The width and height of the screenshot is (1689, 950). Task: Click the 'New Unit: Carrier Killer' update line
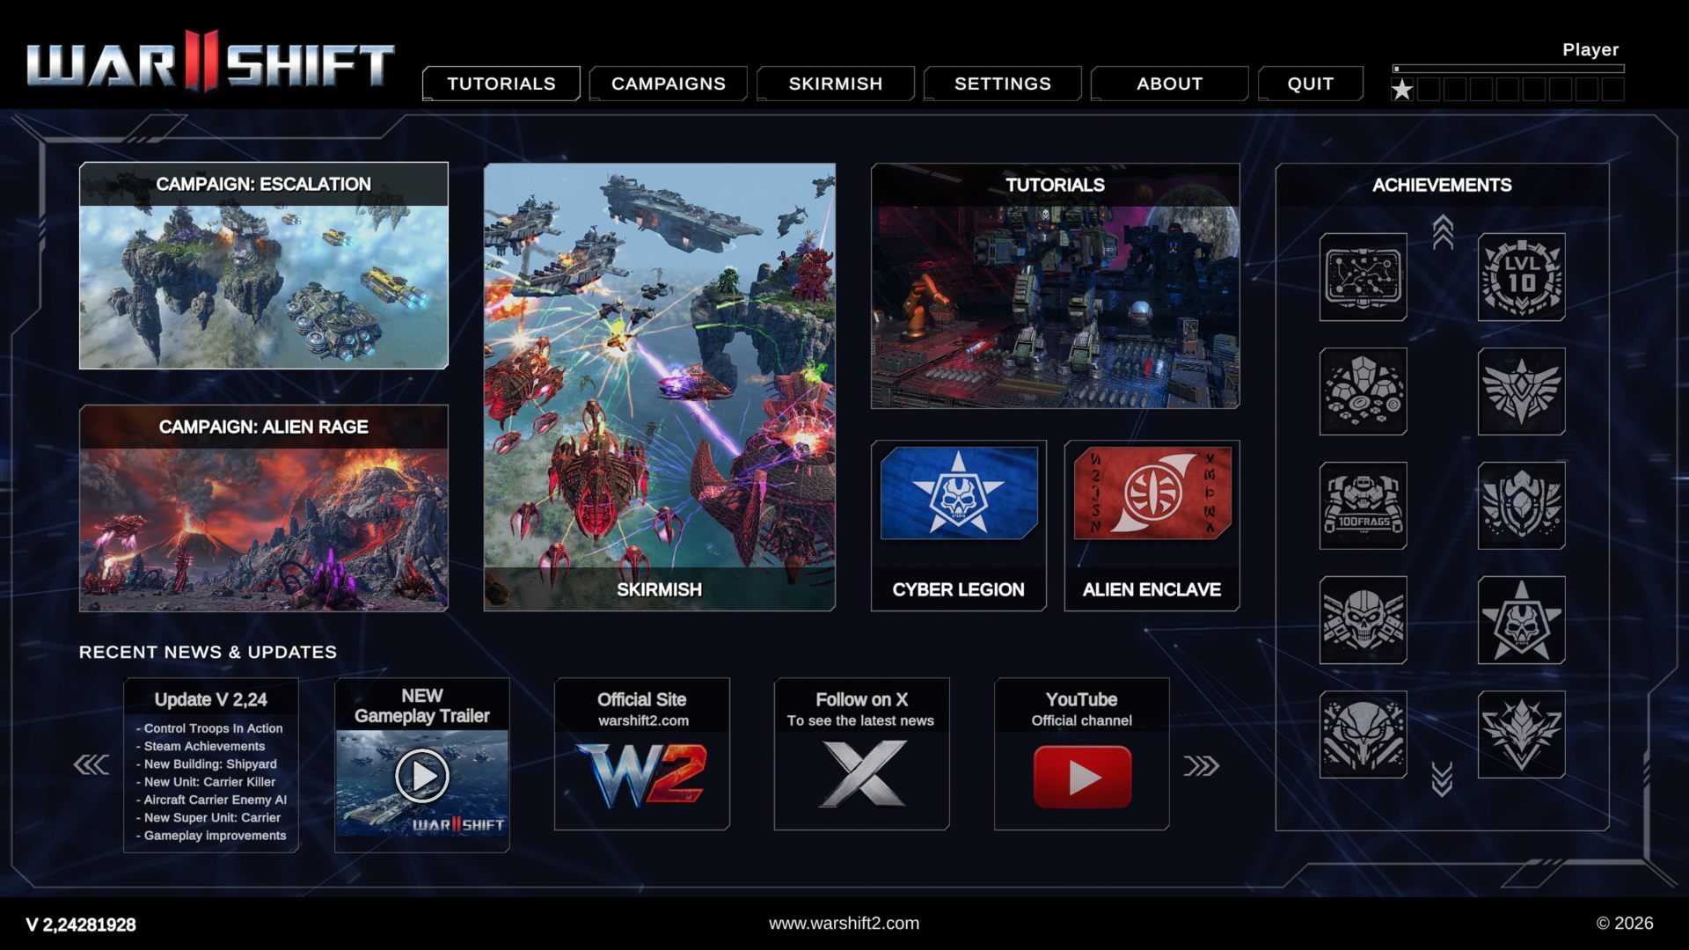206,782
